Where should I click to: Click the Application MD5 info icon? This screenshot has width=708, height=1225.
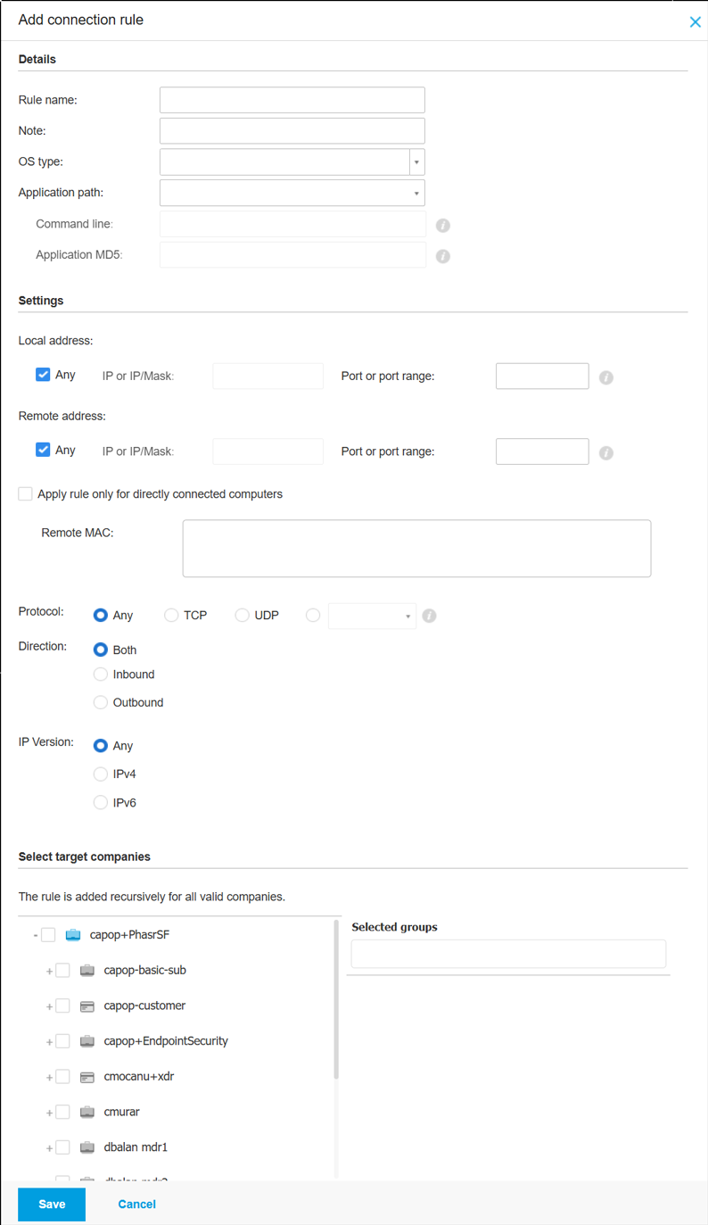[443, 256]
